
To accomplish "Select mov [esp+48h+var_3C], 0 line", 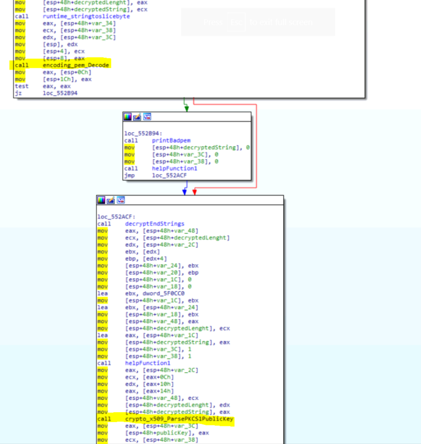I will (171, 154).
